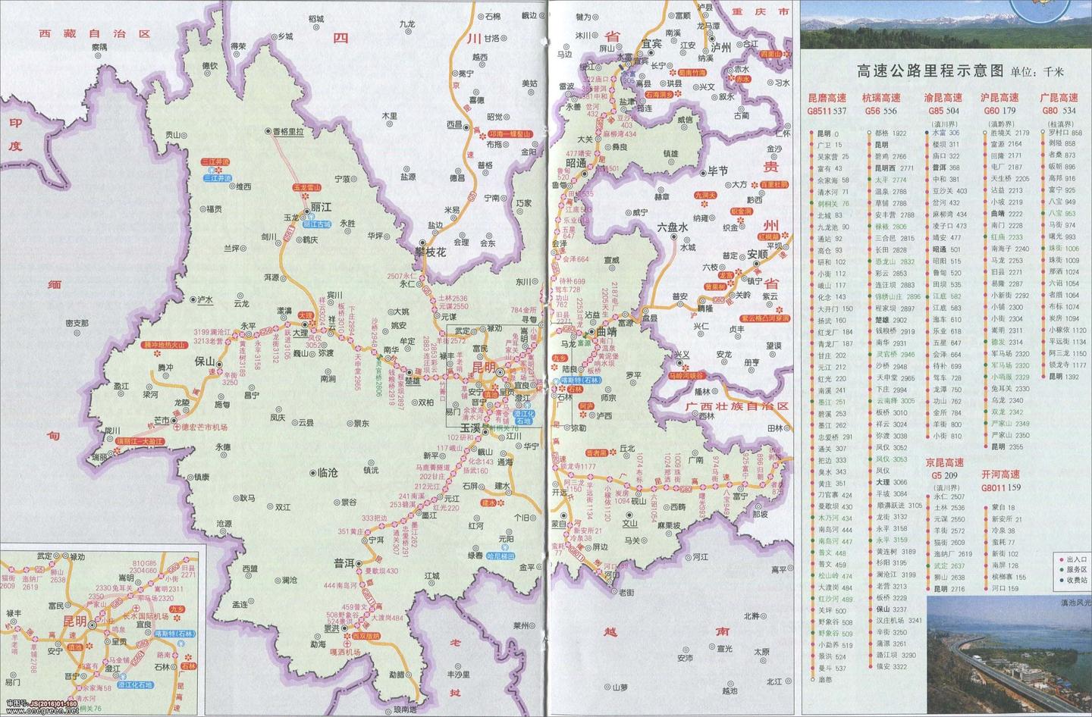Click the 德宏芒市机场 airport symbol
The image size is (1092, 717).
coord(177,427)
